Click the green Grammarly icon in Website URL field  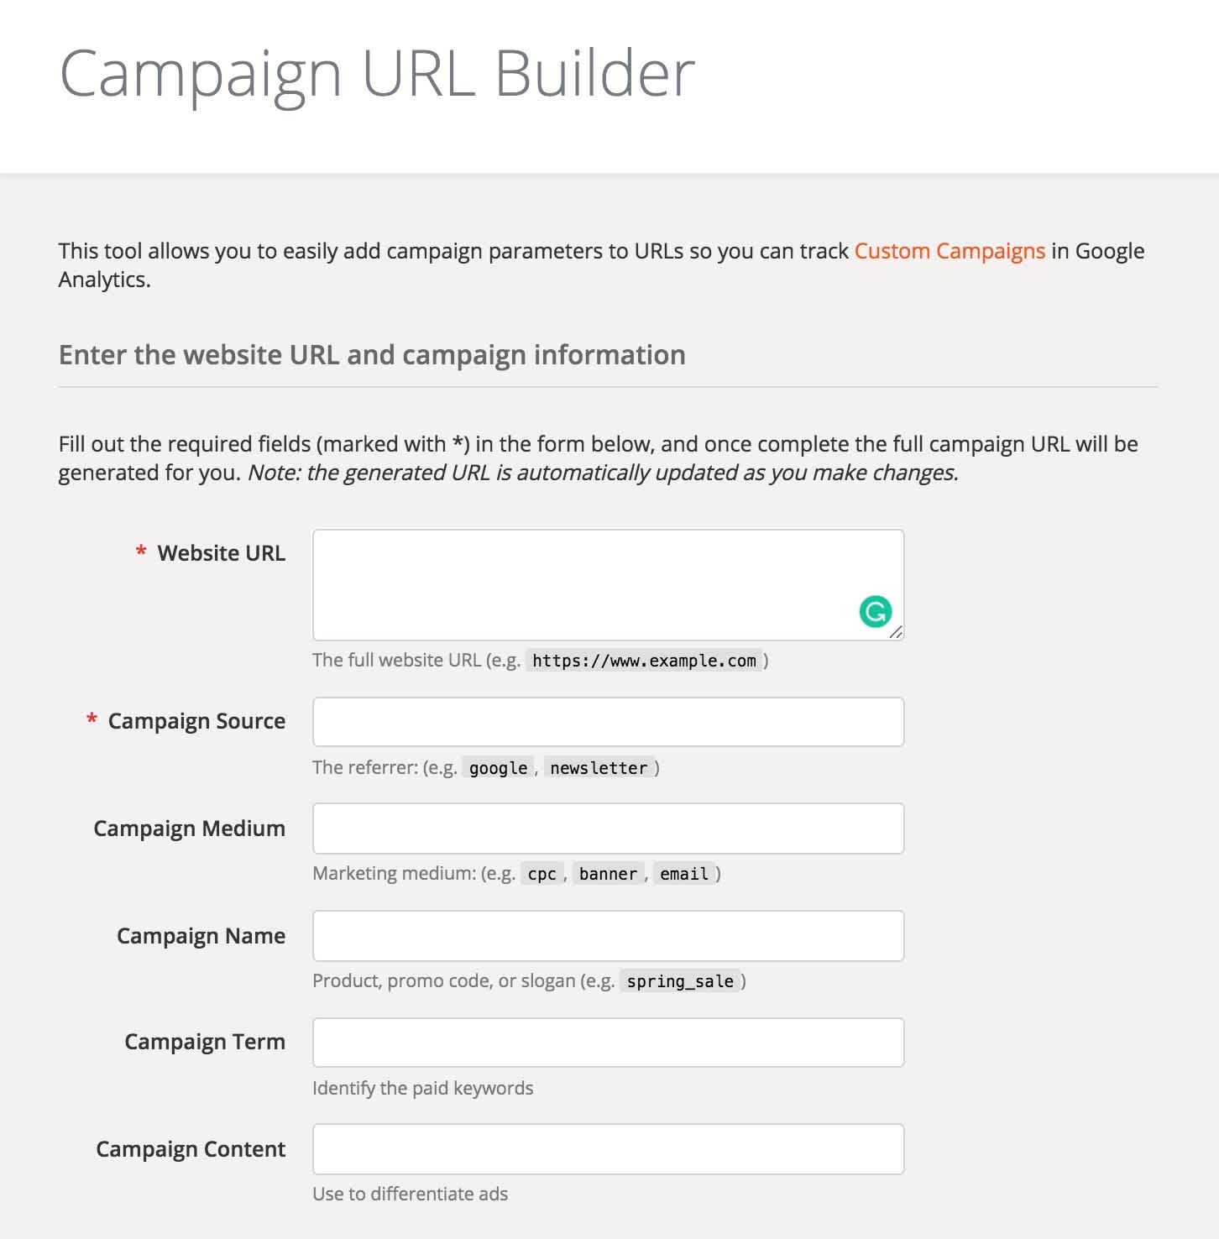(876, 611)
